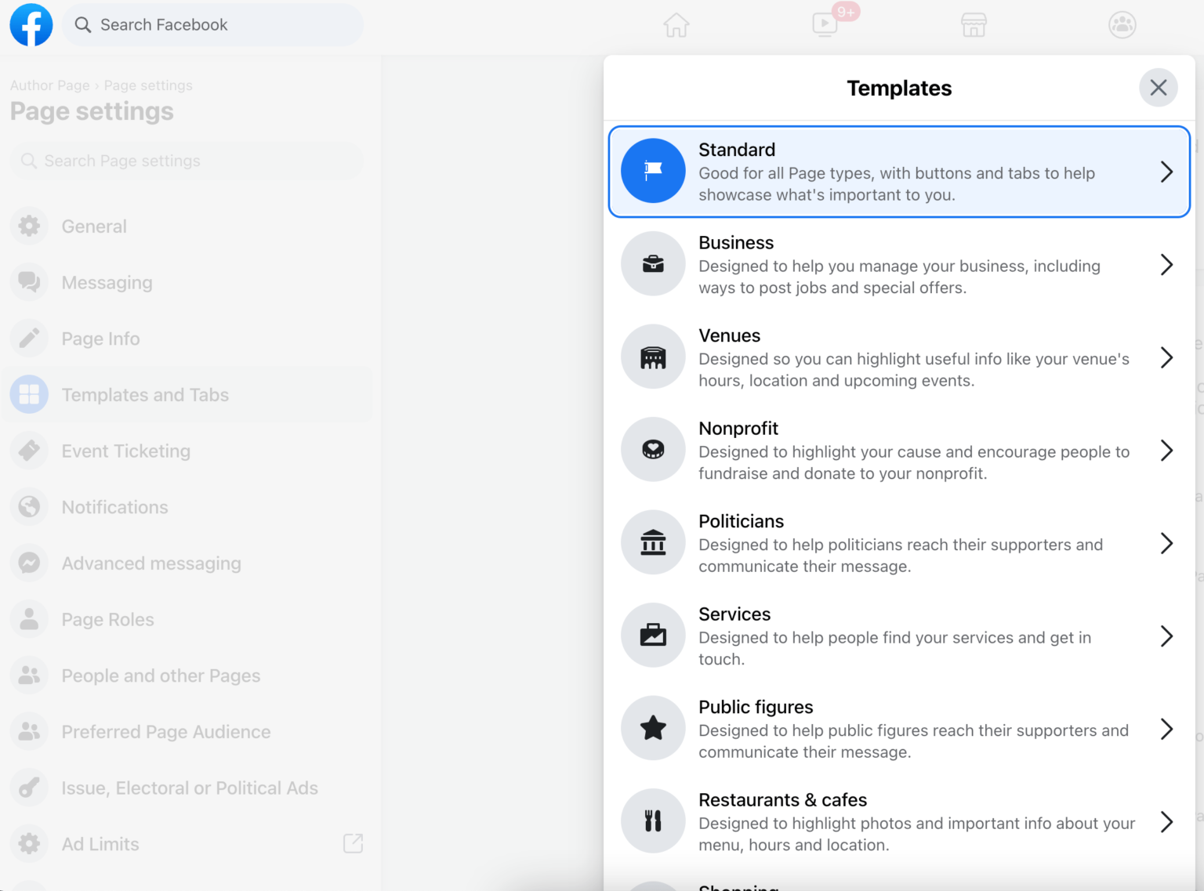The image size is (1204, 891).
Task: Click the Restaurants & cafes utensils icon
Action: coord(653,820)
